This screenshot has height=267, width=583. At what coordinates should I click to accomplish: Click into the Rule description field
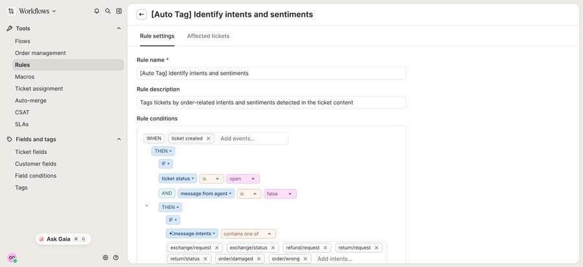[271, 102]
